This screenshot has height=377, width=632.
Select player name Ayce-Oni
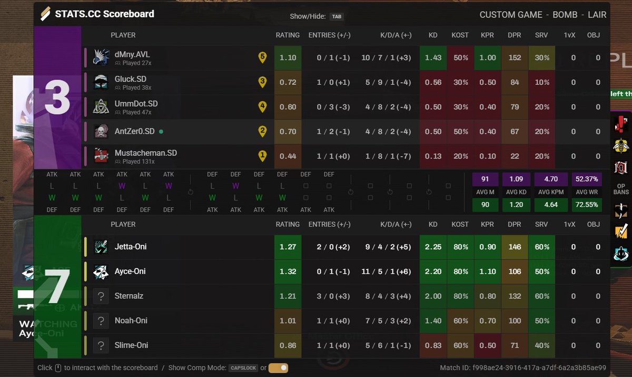point(130,271)
